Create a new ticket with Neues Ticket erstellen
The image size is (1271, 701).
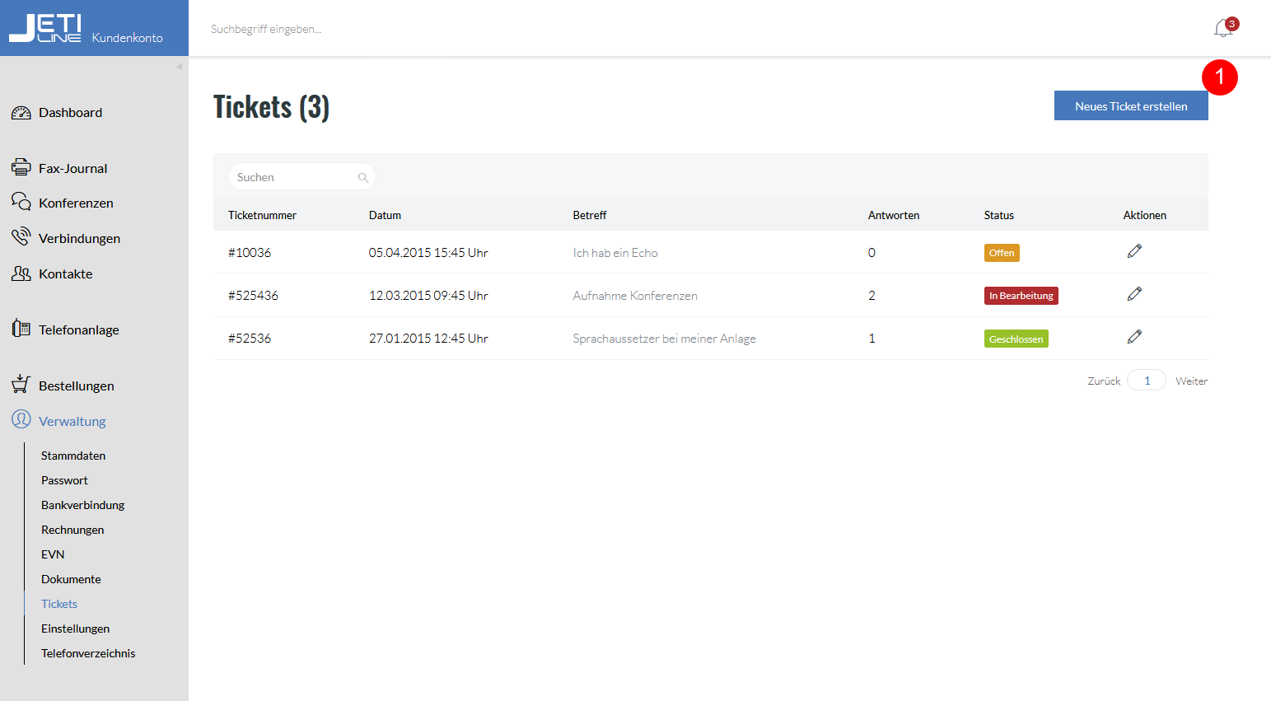tap(1131, 105)
